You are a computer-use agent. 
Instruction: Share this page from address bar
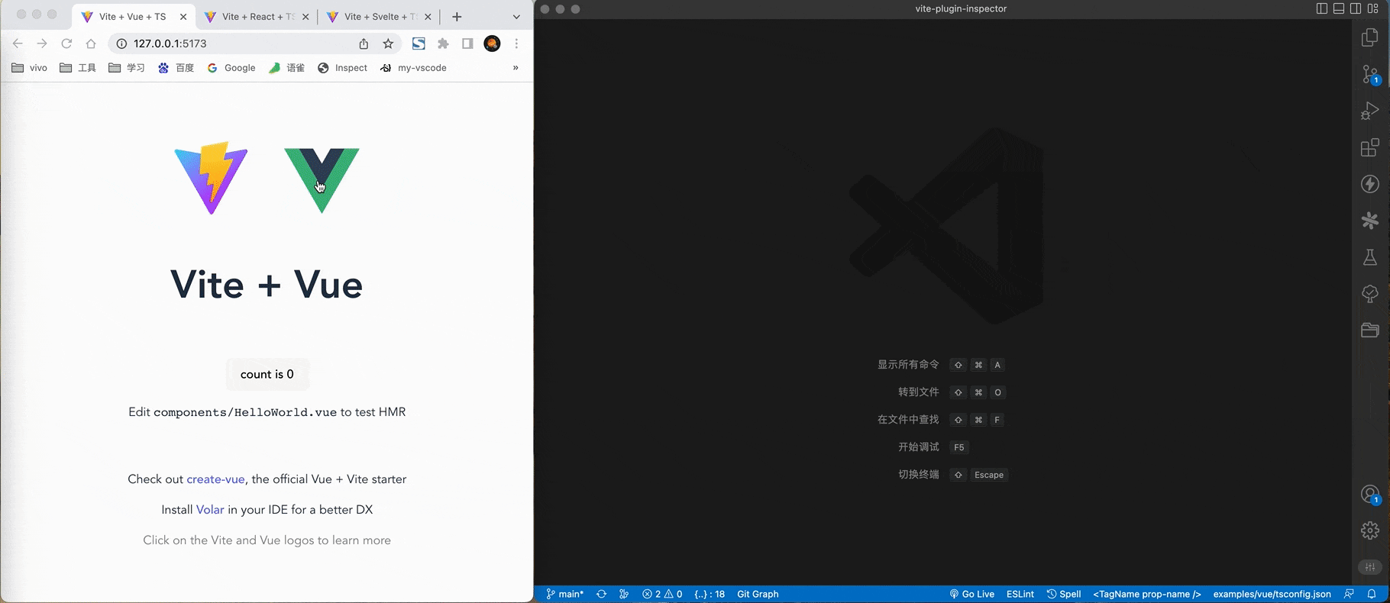click(364, 44)
